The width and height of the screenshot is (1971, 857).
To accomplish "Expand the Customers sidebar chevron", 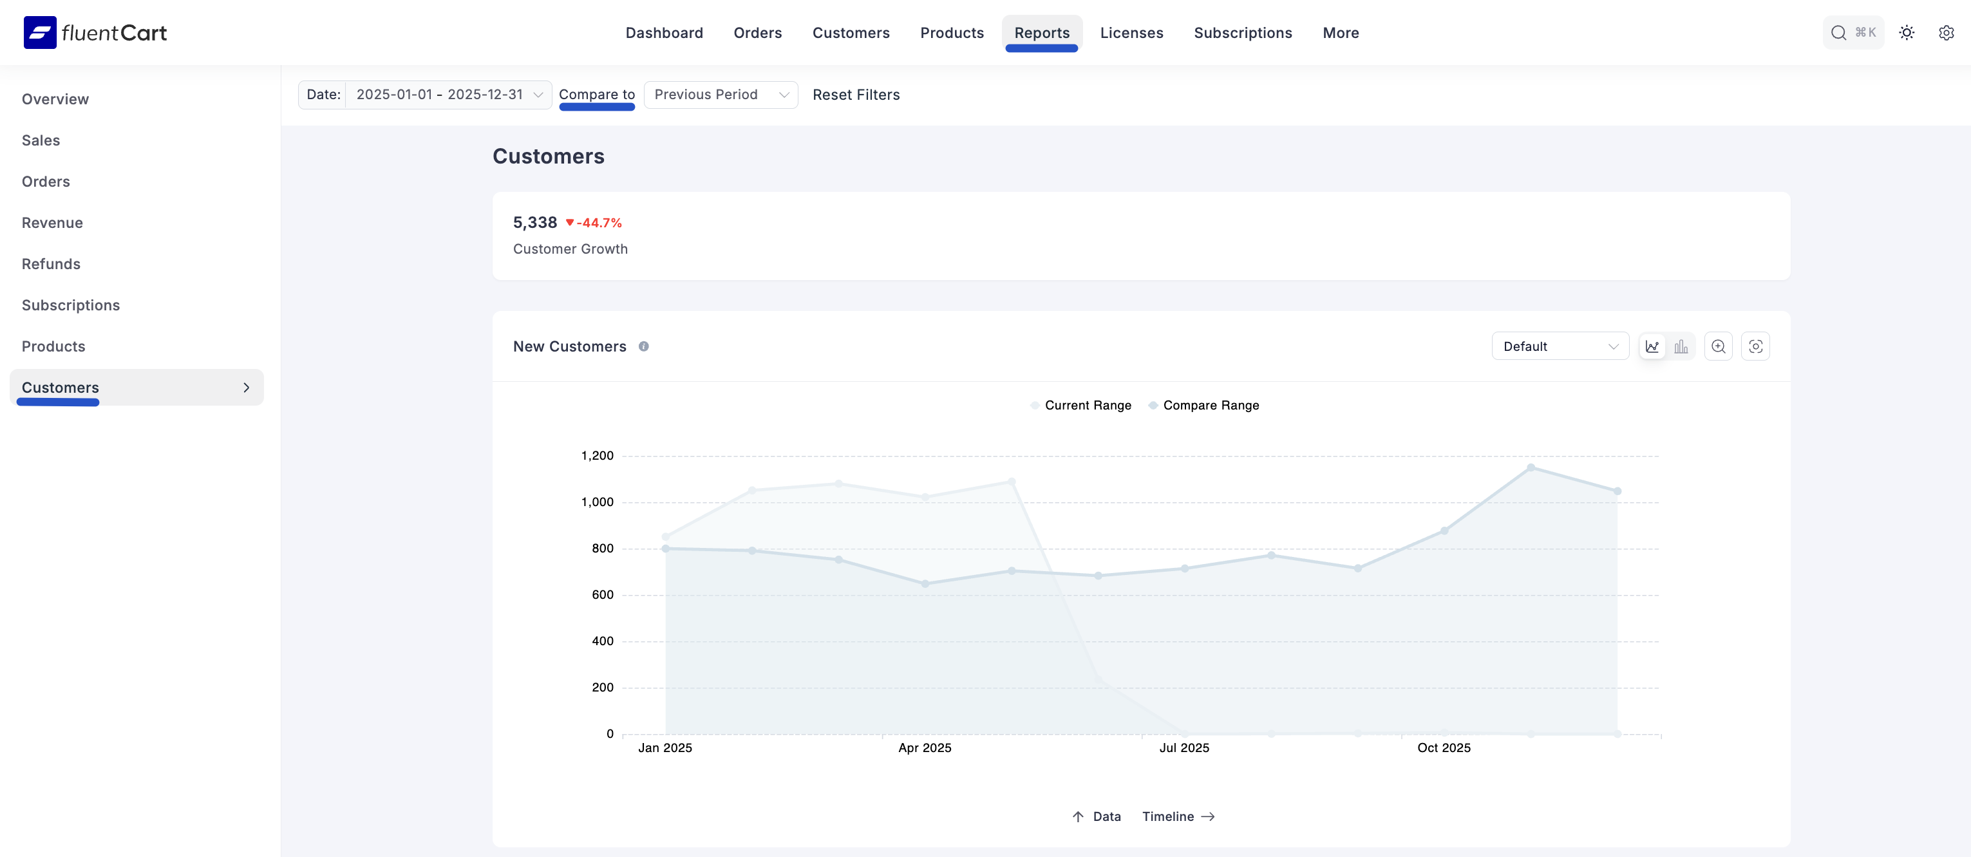I will pyautogui.click(x=247, y=388).
